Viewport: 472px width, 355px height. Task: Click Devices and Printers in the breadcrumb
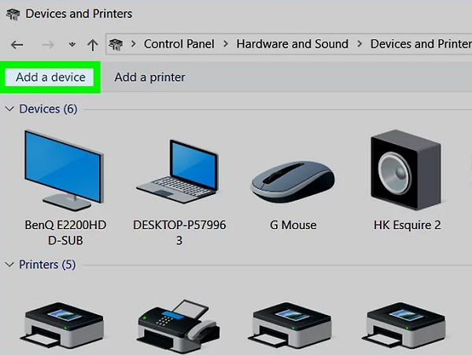pos(421,44)
